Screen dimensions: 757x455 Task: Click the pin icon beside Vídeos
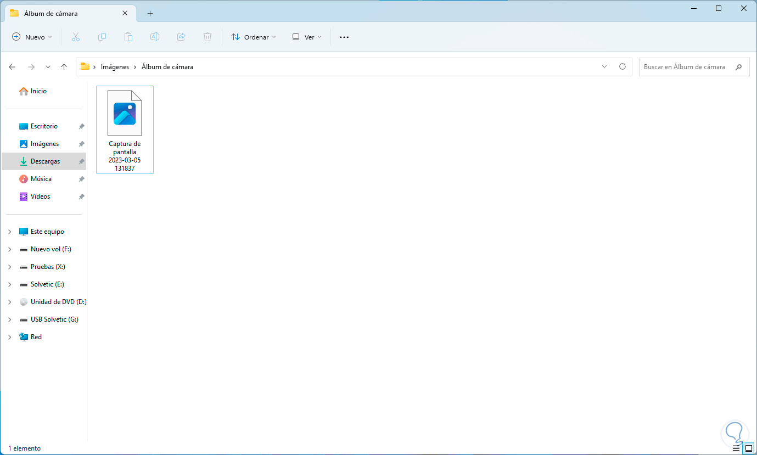[x=81, y=196]
